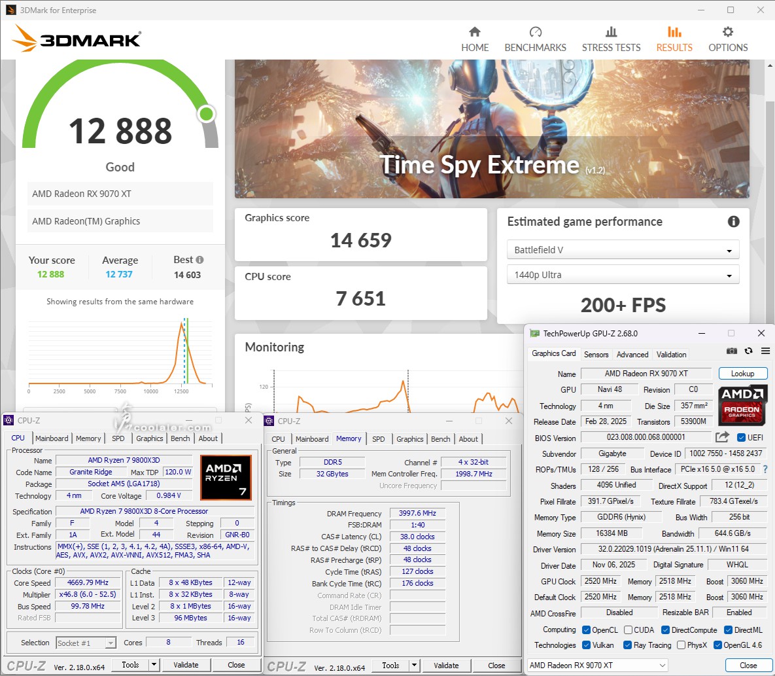Click Validate in left CPU-Z window
The image size is (775, 676).
coord(186,665)
